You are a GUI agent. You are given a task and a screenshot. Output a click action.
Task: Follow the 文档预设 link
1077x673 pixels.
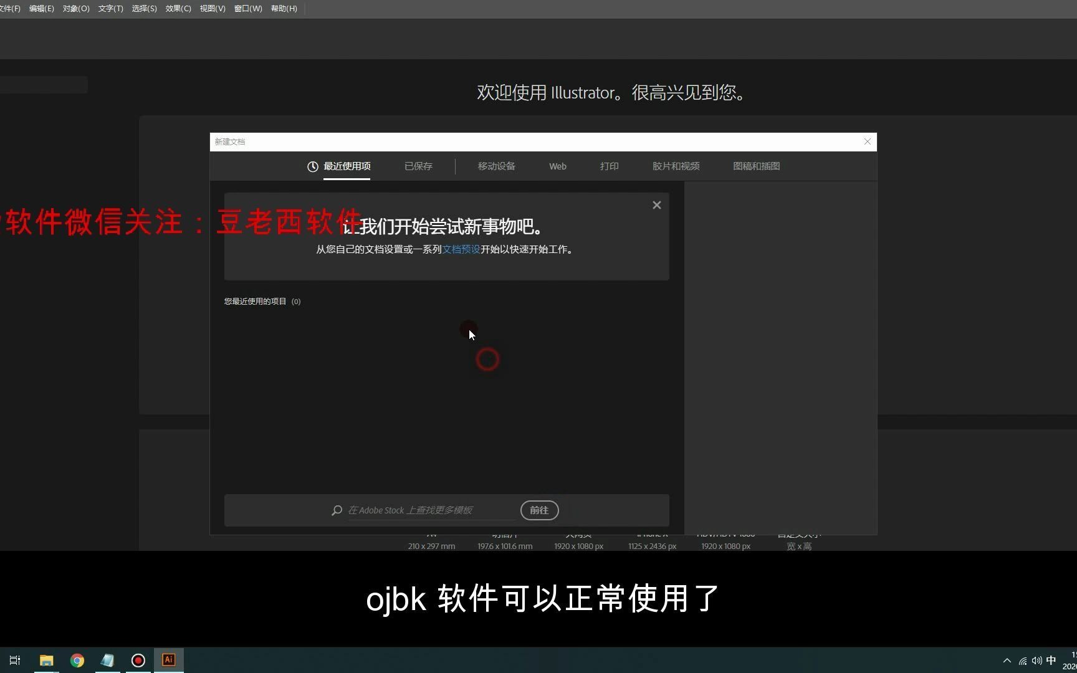tap(461, 249)
